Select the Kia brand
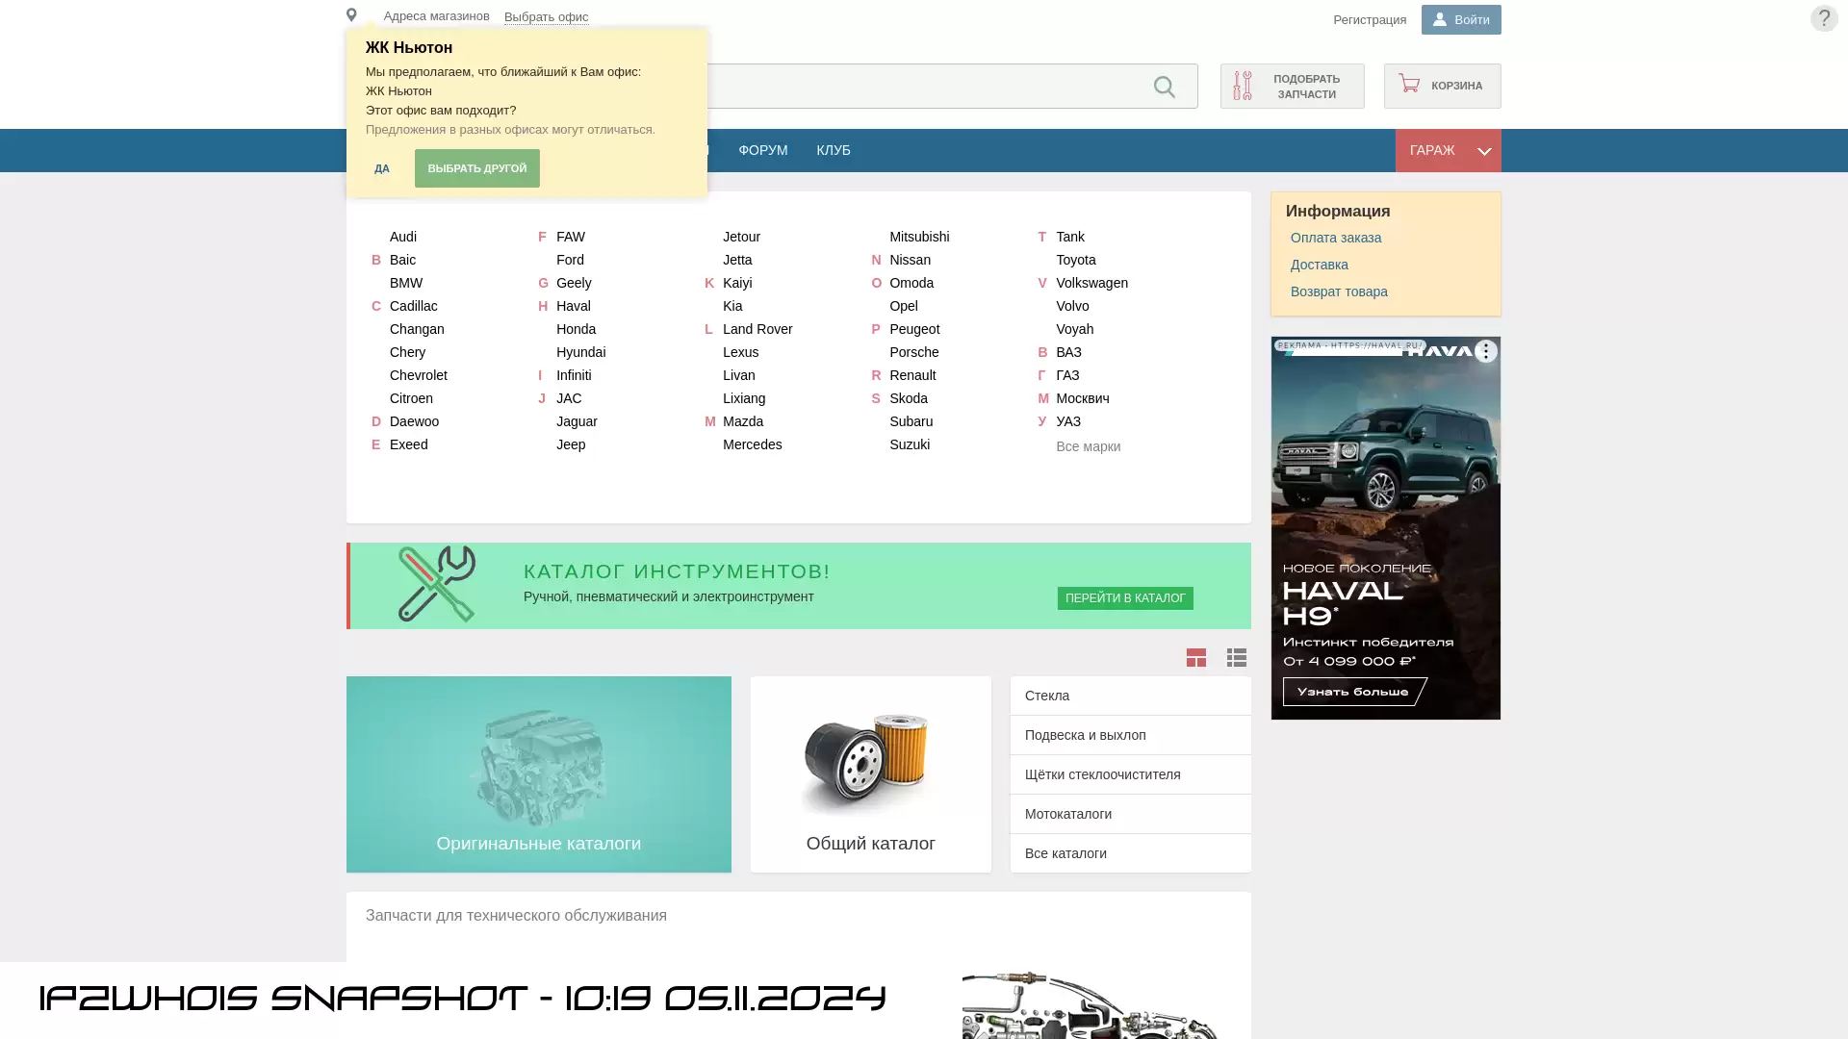 [732, 306]
